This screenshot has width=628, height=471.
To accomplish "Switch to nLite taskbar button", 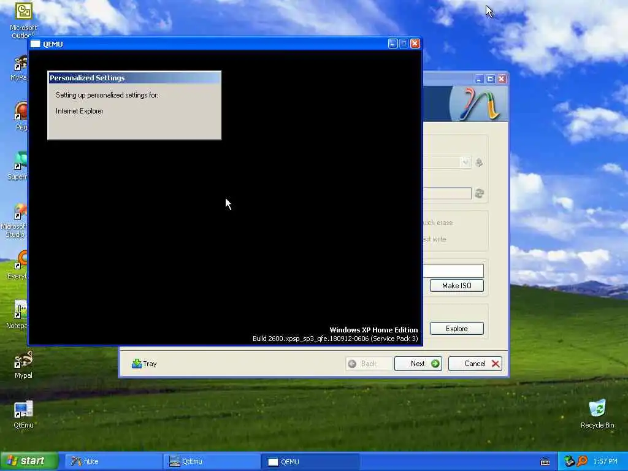I will point(112,461).
